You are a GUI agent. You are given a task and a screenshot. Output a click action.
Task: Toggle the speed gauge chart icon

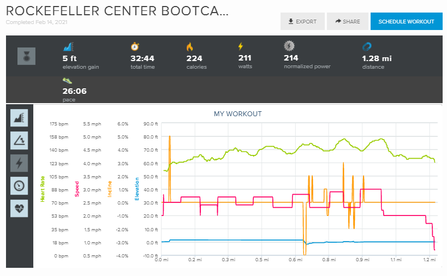click(19, 185)
